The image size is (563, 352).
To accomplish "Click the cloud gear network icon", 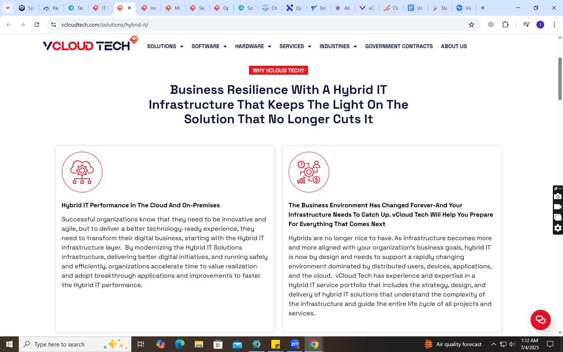I will point(82,172).
